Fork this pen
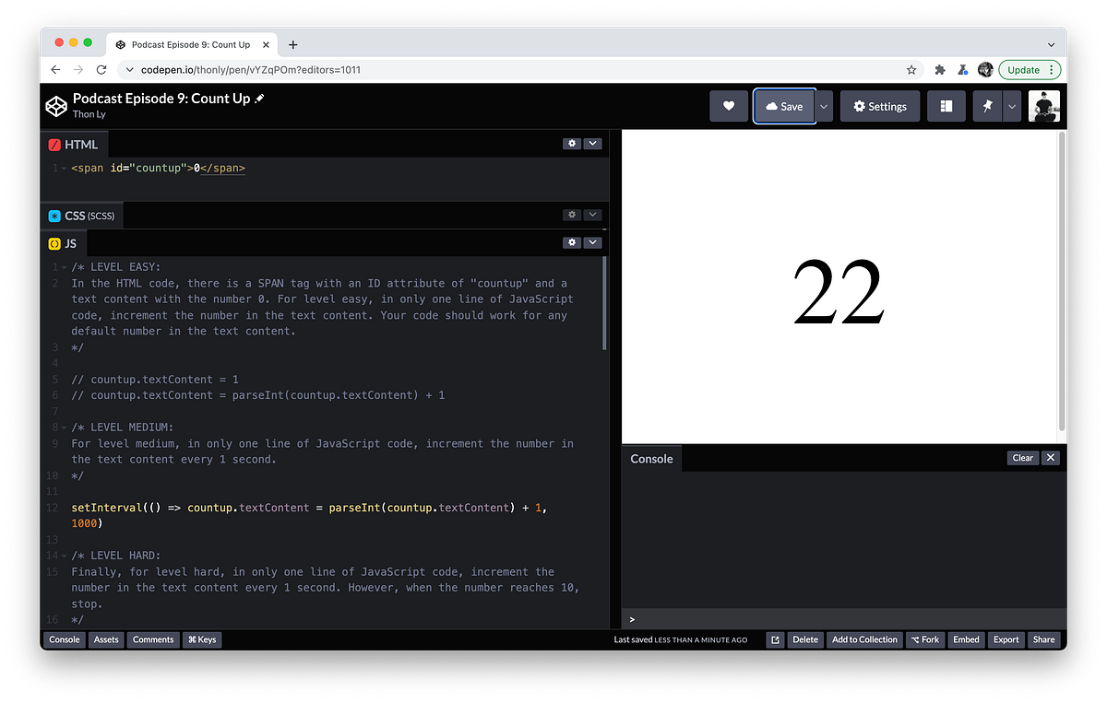This screenshot has width=1107, height=703. (924, 639)
